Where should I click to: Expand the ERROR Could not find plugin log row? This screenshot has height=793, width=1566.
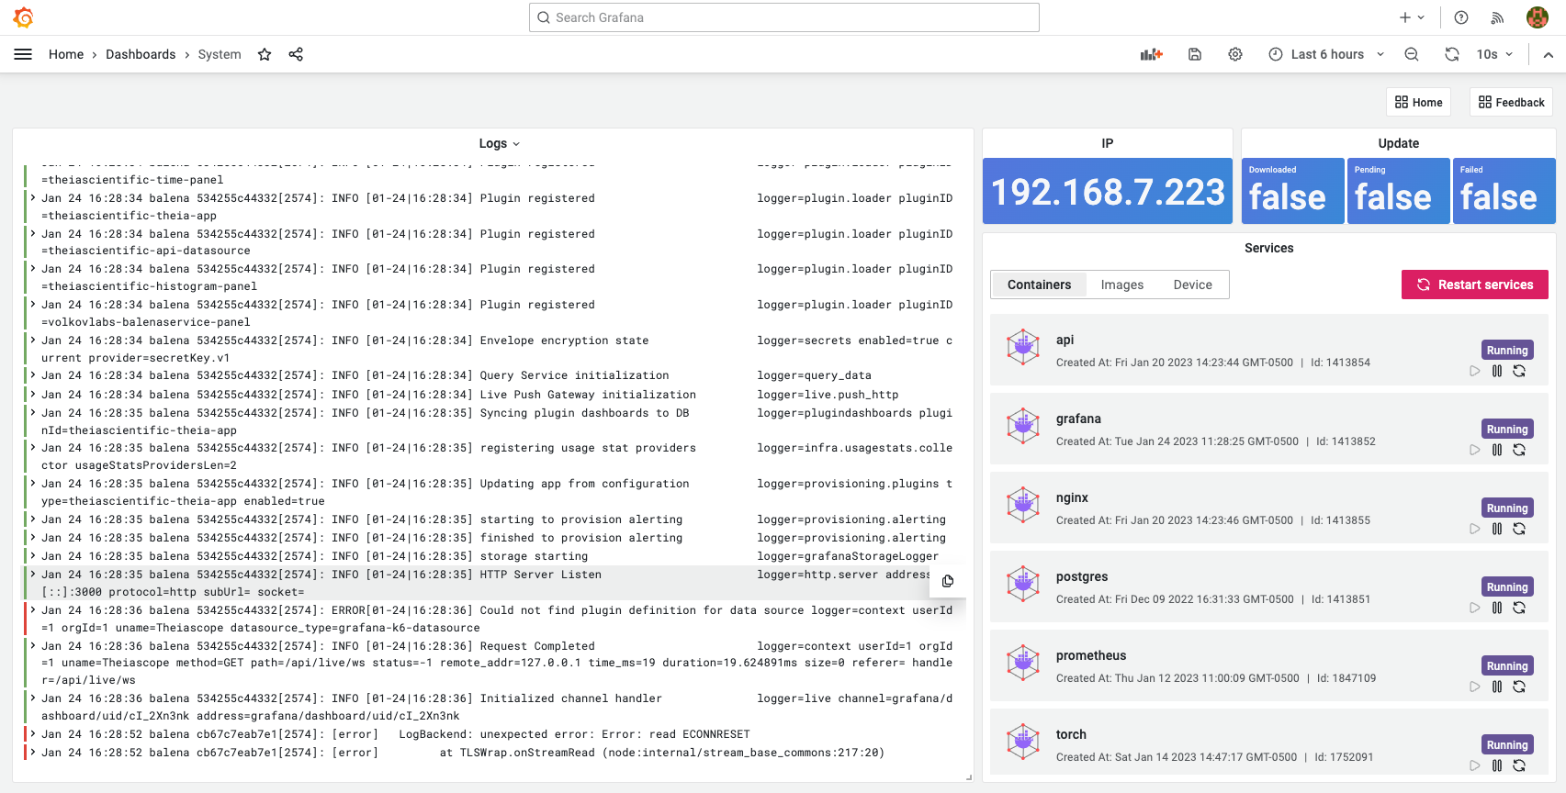(x=33, y=610)
